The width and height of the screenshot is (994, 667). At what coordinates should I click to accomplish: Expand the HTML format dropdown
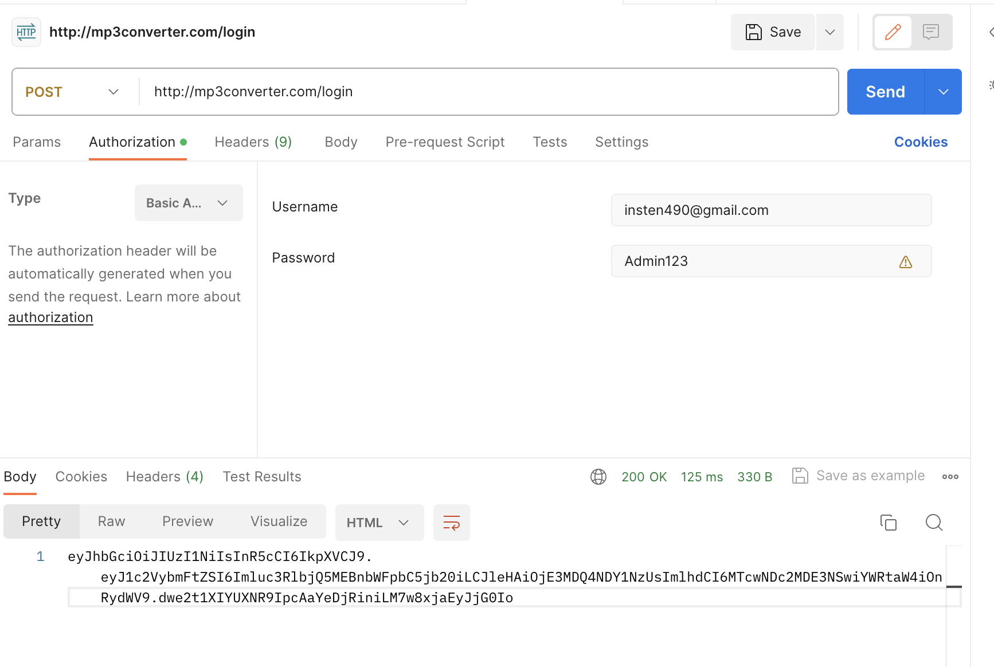point(378,523)
